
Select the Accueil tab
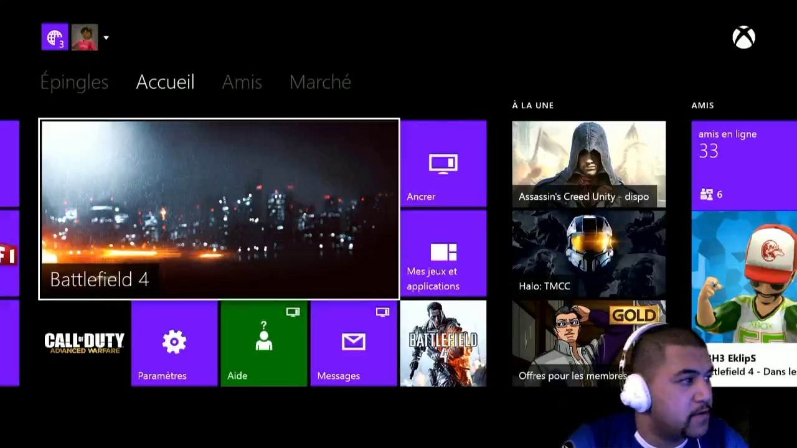coord(165,82)
